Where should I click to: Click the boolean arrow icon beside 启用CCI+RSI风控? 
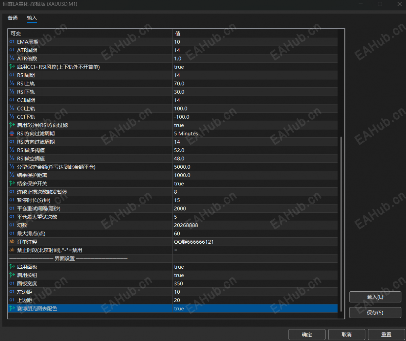coord(12,67)
